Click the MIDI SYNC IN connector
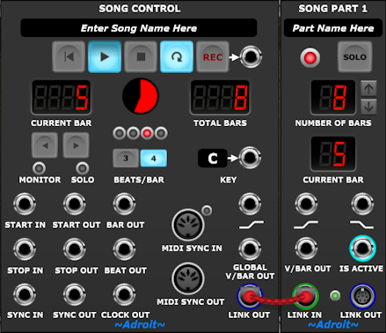 (188, 225)
